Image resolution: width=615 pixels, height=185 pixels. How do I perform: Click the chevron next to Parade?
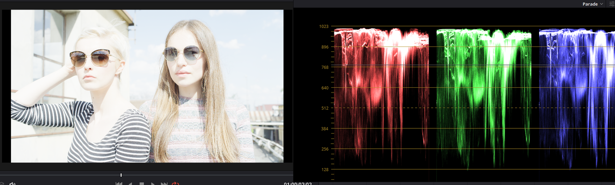click(601, 4)
